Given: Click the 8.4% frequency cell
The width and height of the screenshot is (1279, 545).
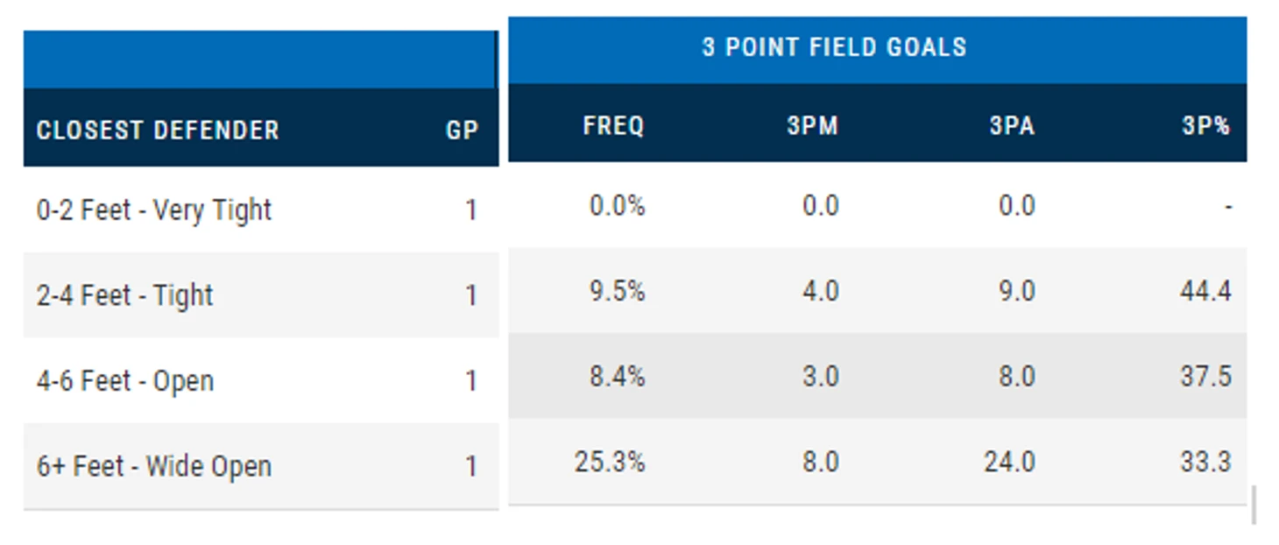Looking at the screenshot, I should pyautogui.click(x=618, y=377).
